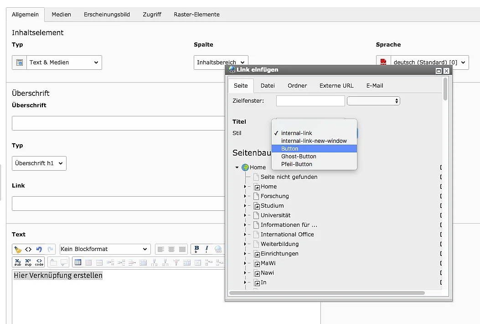Click the Zielfenster text field
This screenshot has height=324, width=480.
click(x=310, y=101)
